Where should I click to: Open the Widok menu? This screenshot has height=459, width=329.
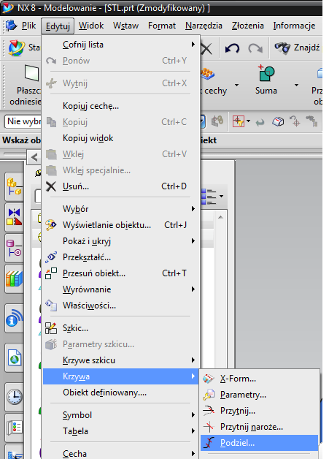coord(91,26)
